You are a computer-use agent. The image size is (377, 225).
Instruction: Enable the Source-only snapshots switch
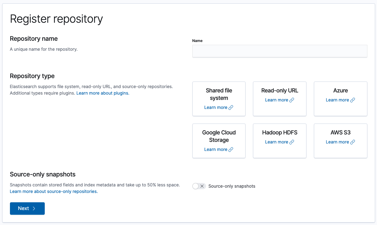(x=199, y=186)
